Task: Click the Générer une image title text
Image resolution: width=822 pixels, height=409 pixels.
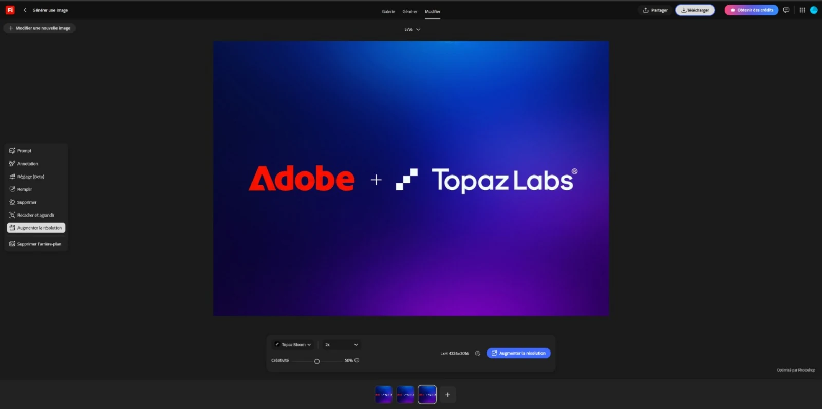Action: tap(50, 10)
